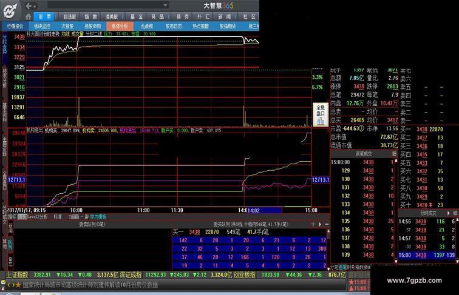
Task: Select 标准 indicator option
Action: click(x=58, y=217)
